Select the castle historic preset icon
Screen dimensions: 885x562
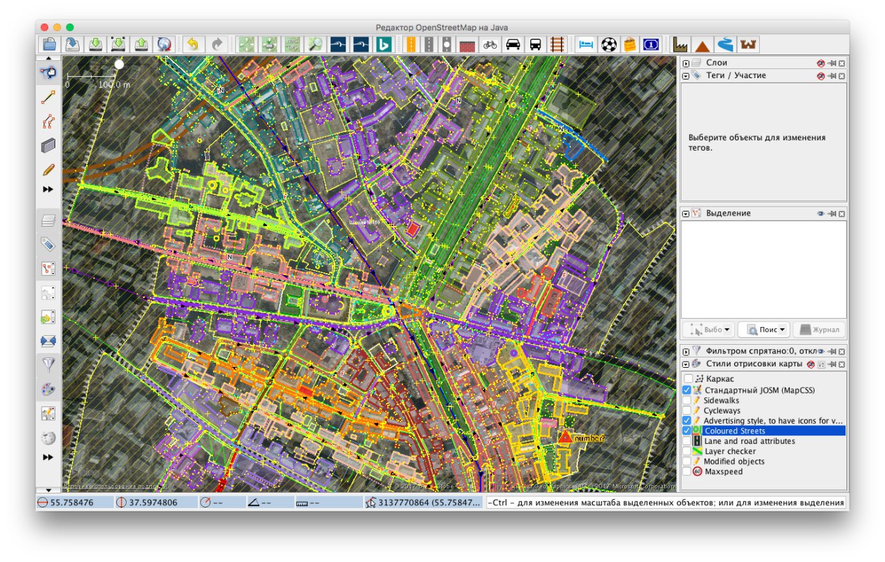tap(747, 44)
